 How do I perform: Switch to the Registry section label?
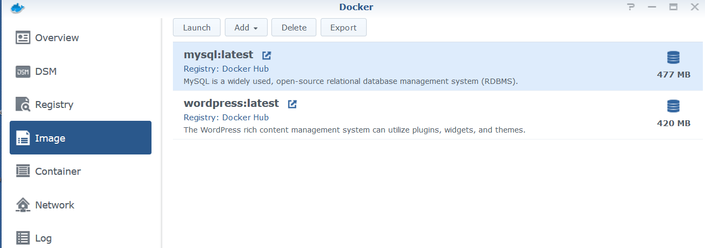click(x=54, y=105)
